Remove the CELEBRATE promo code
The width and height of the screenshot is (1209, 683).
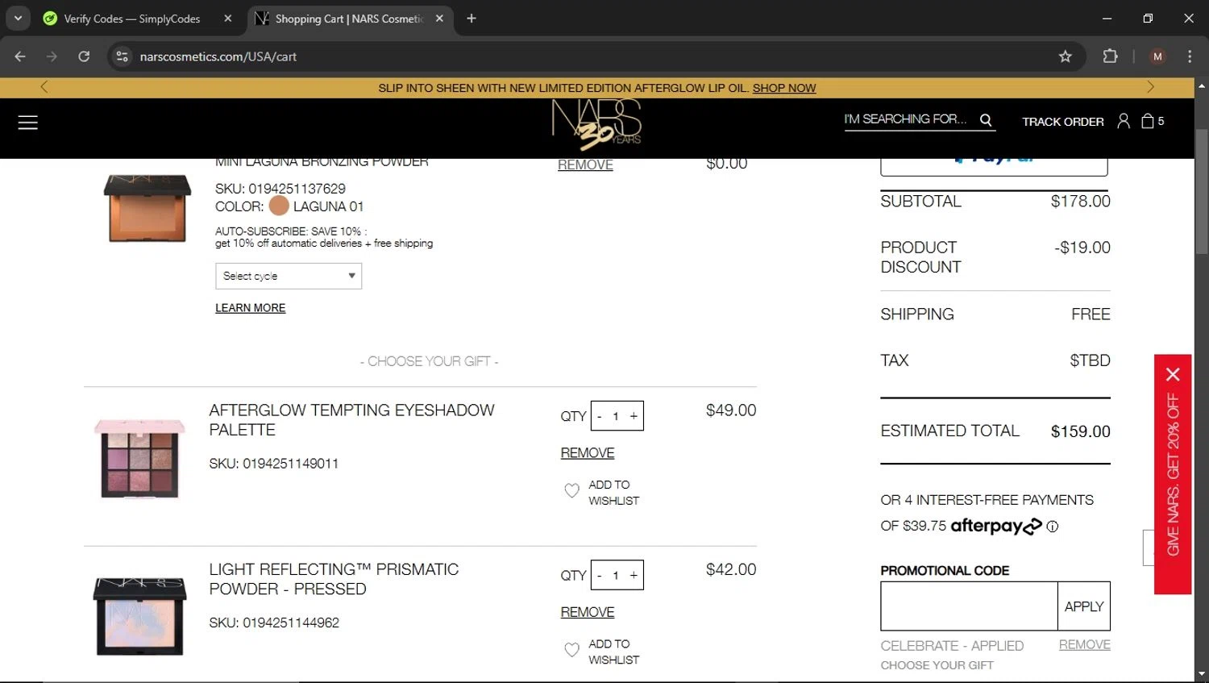1085,644
